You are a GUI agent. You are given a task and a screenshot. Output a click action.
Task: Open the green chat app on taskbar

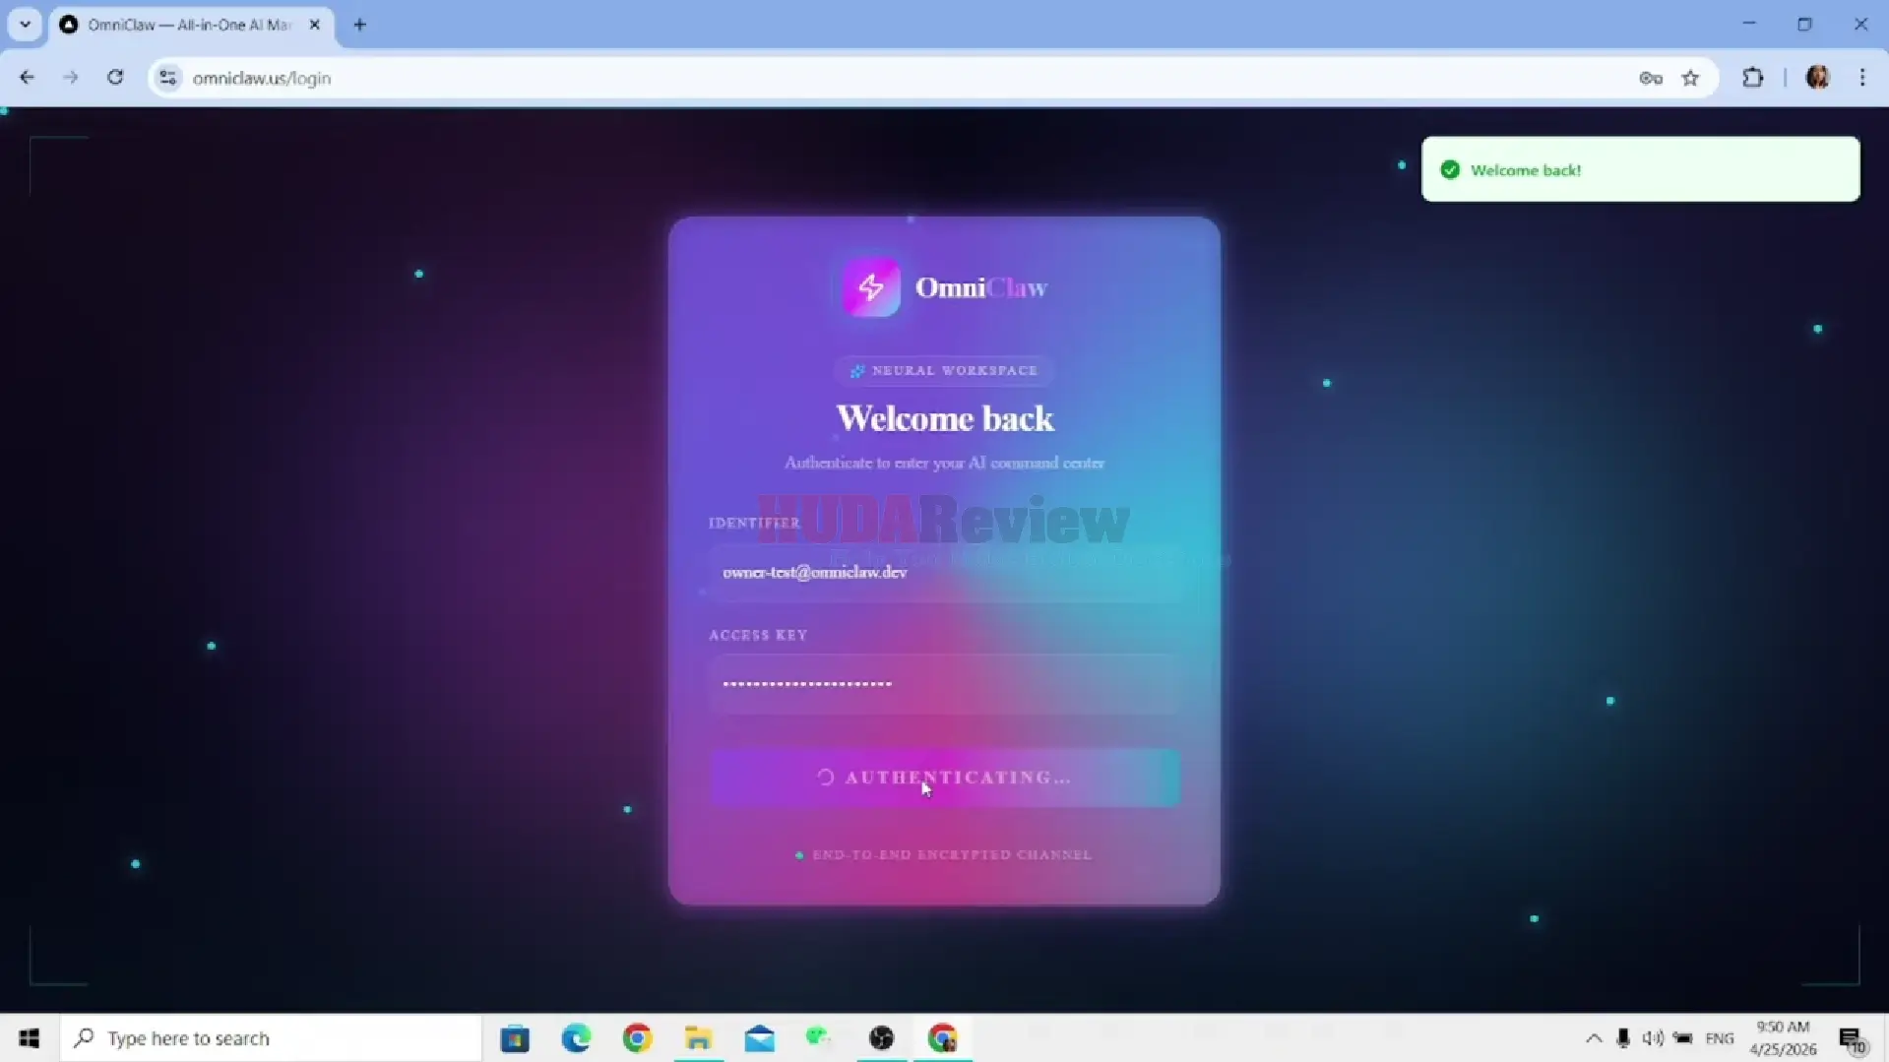tap(819, 1038)
